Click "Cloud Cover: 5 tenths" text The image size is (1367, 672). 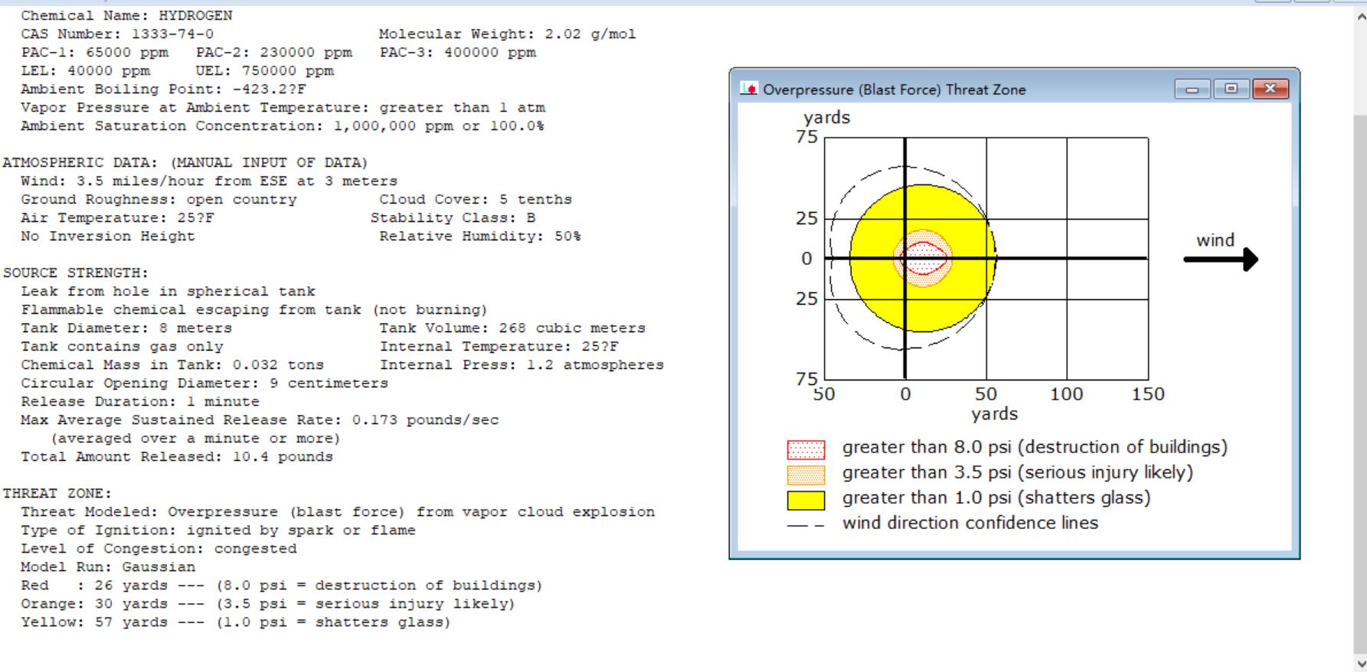(x=476, y=199)
